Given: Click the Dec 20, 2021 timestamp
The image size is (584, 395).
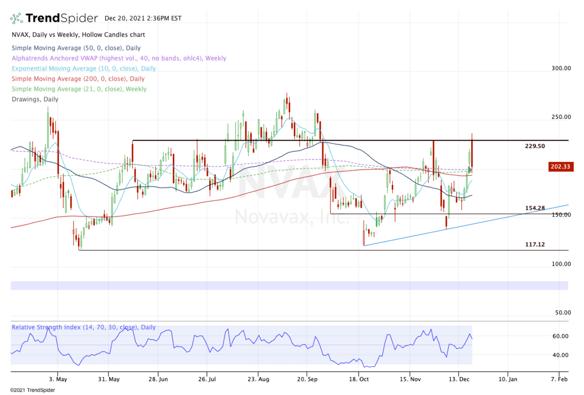Looking at the screenshot, I should pyautogui.click(x=142, y=18).
